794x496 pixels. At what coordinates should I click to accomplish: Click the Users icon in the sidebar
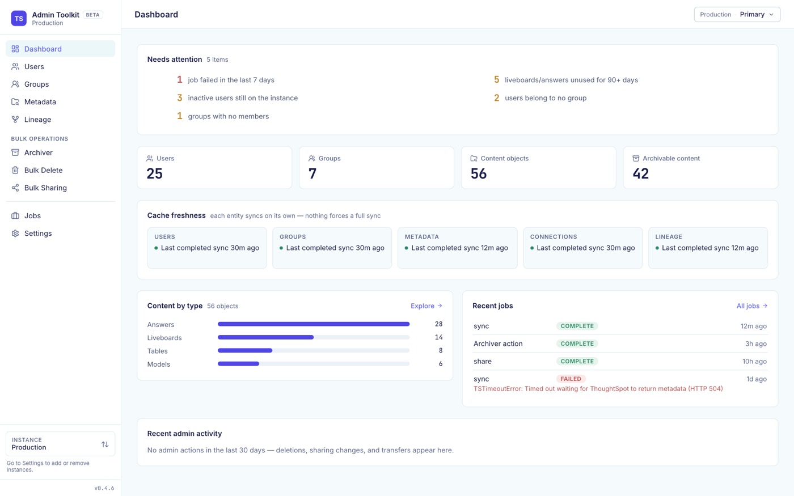(15, 66)
